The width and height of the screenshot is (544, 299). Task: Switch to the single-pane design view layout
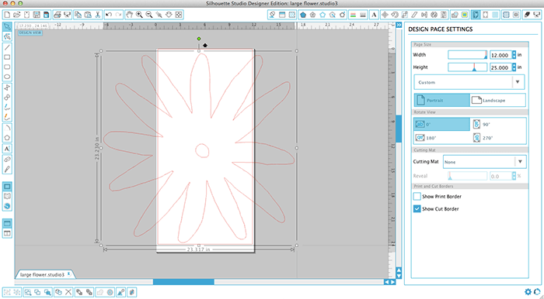pos(7,223)
